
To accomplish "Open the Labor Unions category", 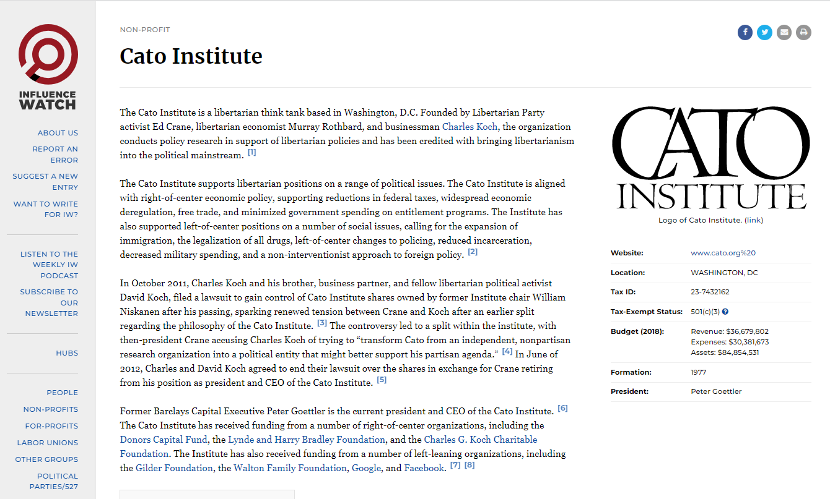I will (48, 443).
